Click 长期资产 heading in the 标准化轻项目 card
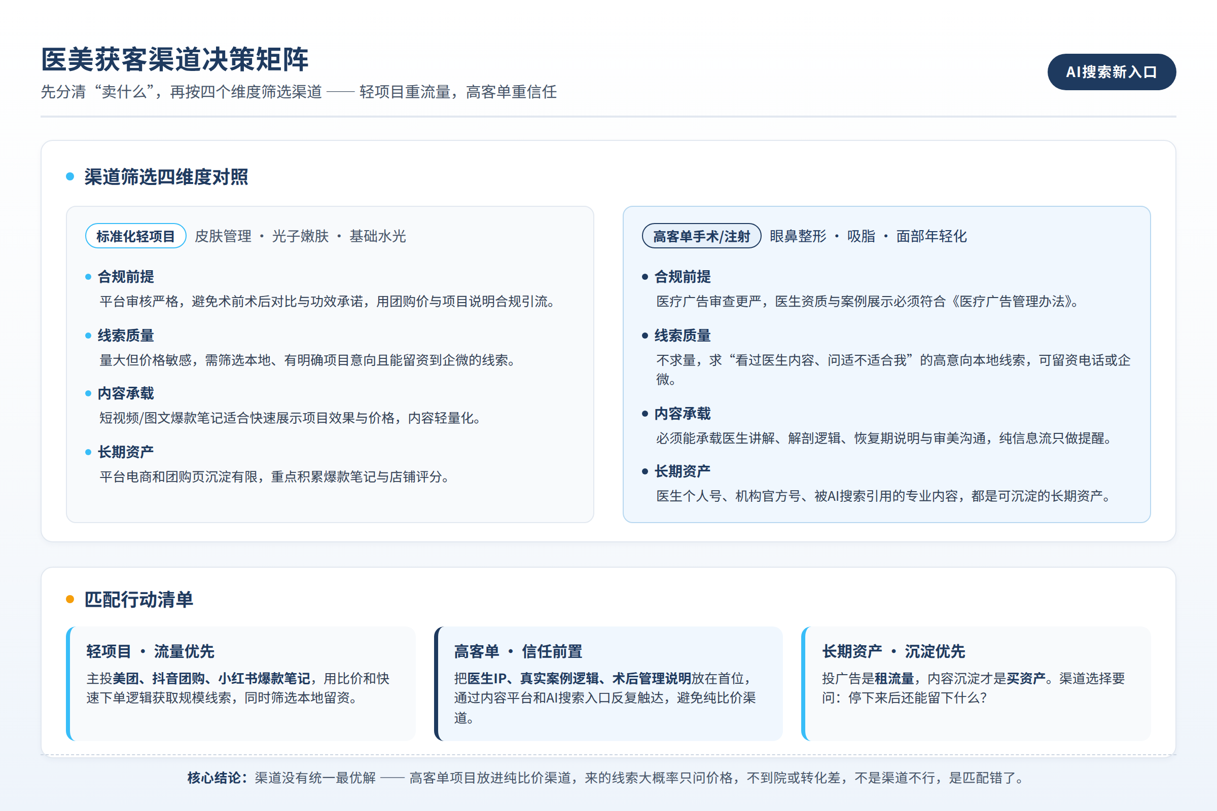The width and height of the screenshot is (1217, 811). point(126,452)
